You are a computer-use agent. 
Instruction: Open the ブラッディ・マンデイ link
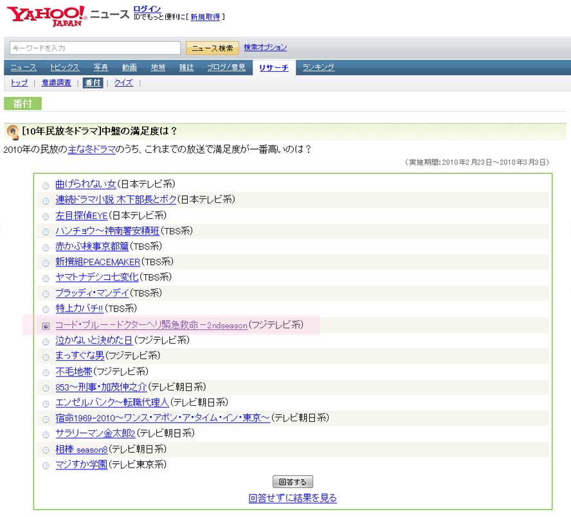coord(92,294)
